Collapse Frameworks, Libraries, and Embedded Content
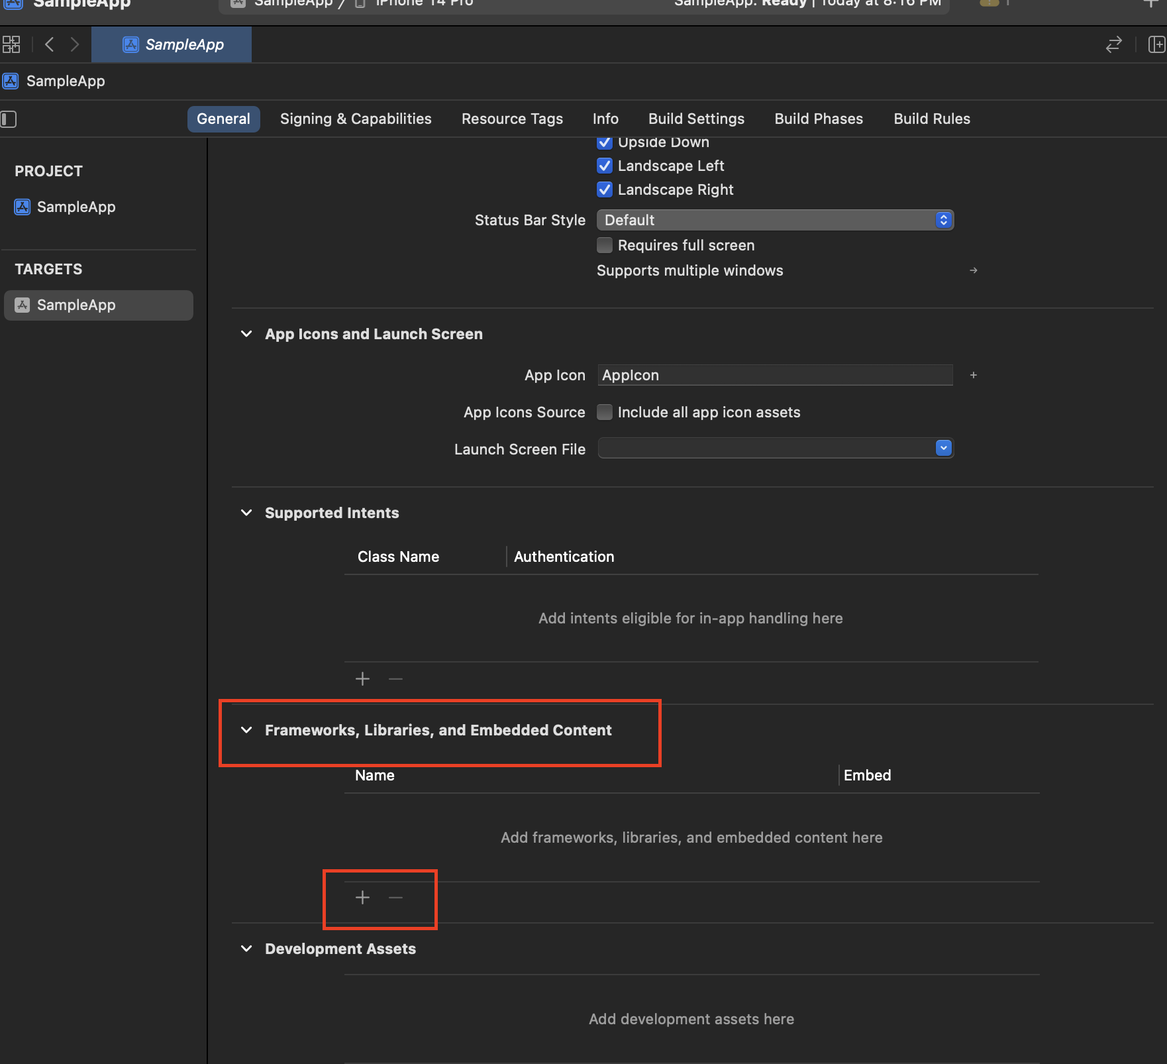The width and height of the screenshot is (1167, 1064). pos(246,730)
